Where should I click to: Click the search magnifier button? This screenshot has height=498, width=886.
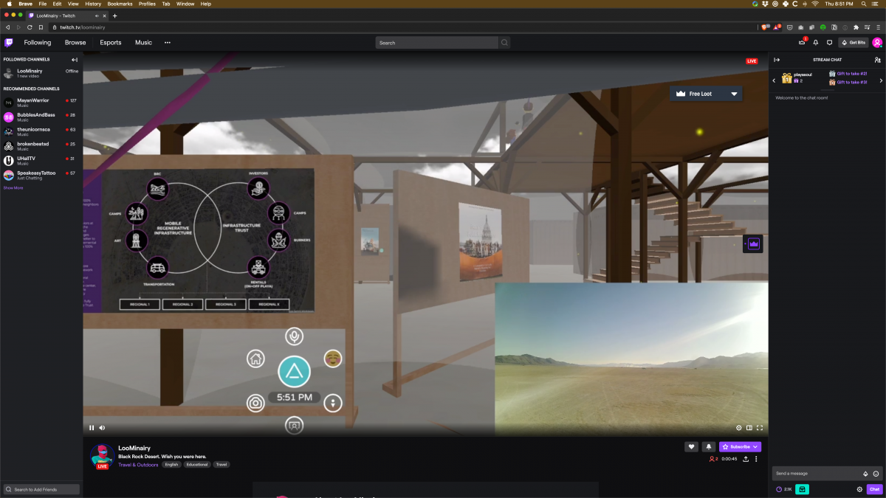(x=505, y=43)
